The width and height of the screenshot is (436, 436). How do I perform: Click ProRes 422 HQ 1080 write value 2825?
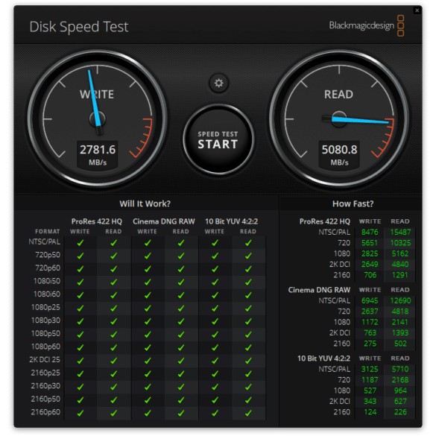[370, 253]
